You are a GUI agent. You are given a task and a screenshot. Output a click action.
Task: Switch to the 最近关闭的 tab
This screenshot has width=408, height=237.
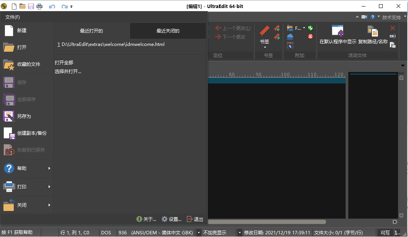(x=168, y=31)
